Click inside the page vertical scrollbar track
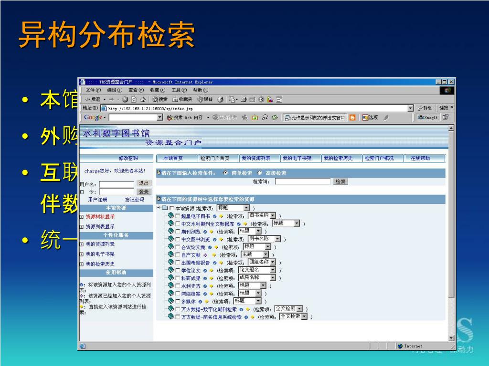The image size is (489, 366). click(x=451, y=316)
